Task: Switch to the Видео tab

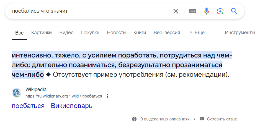Action: click(x=66, y=33)
